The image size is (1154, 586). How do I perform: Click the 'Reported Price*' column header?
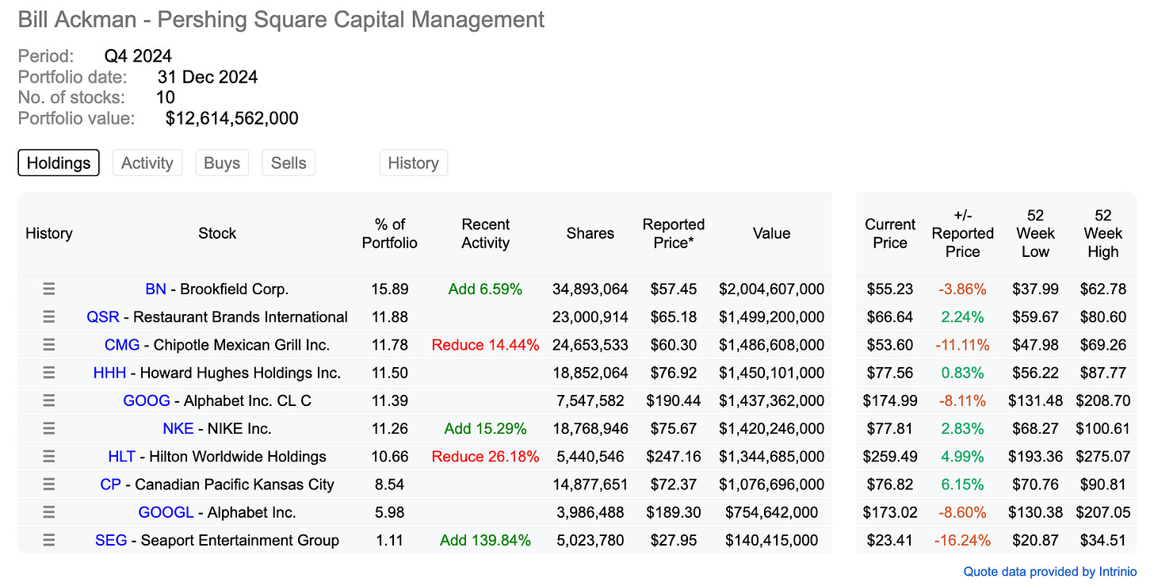pyautogui.click(x=674, y=233)
